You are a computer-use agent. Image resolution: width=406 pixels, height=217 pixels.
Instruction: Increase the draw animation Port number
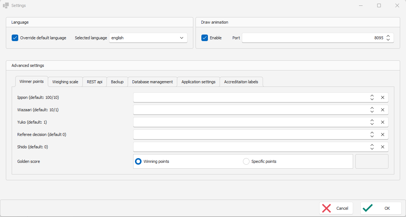click(x=388, y=36)
